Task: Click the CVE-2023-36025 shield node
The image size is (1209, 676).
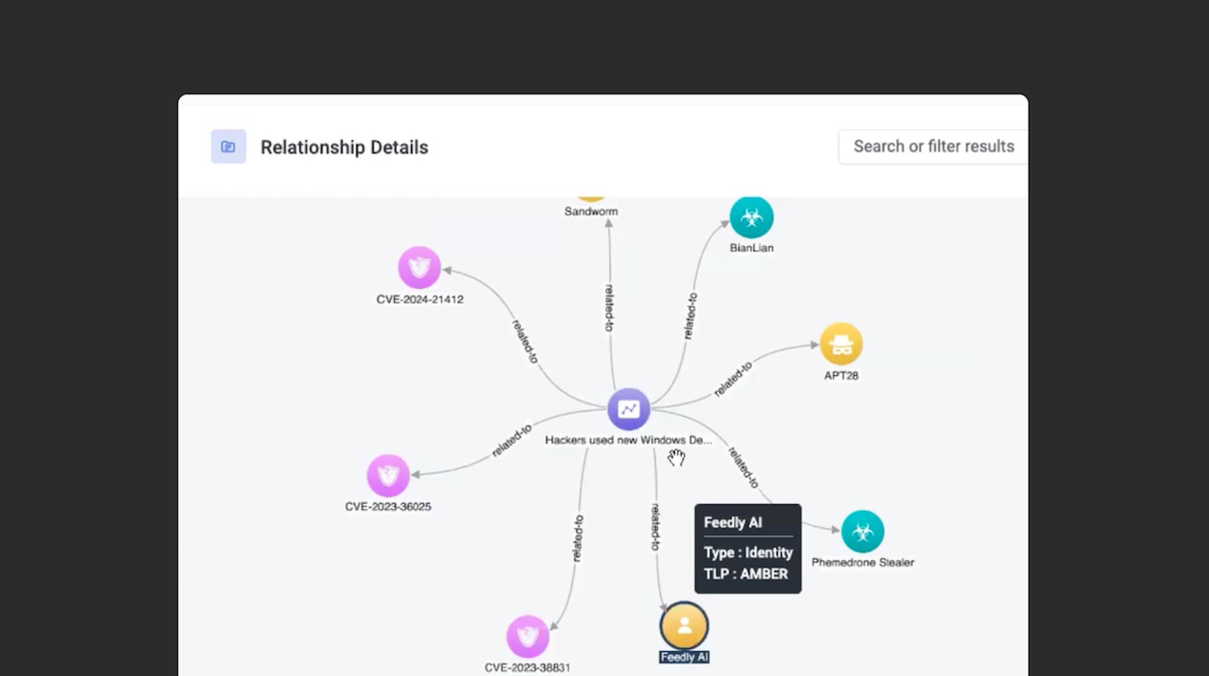Action: (x=389, y=476)
